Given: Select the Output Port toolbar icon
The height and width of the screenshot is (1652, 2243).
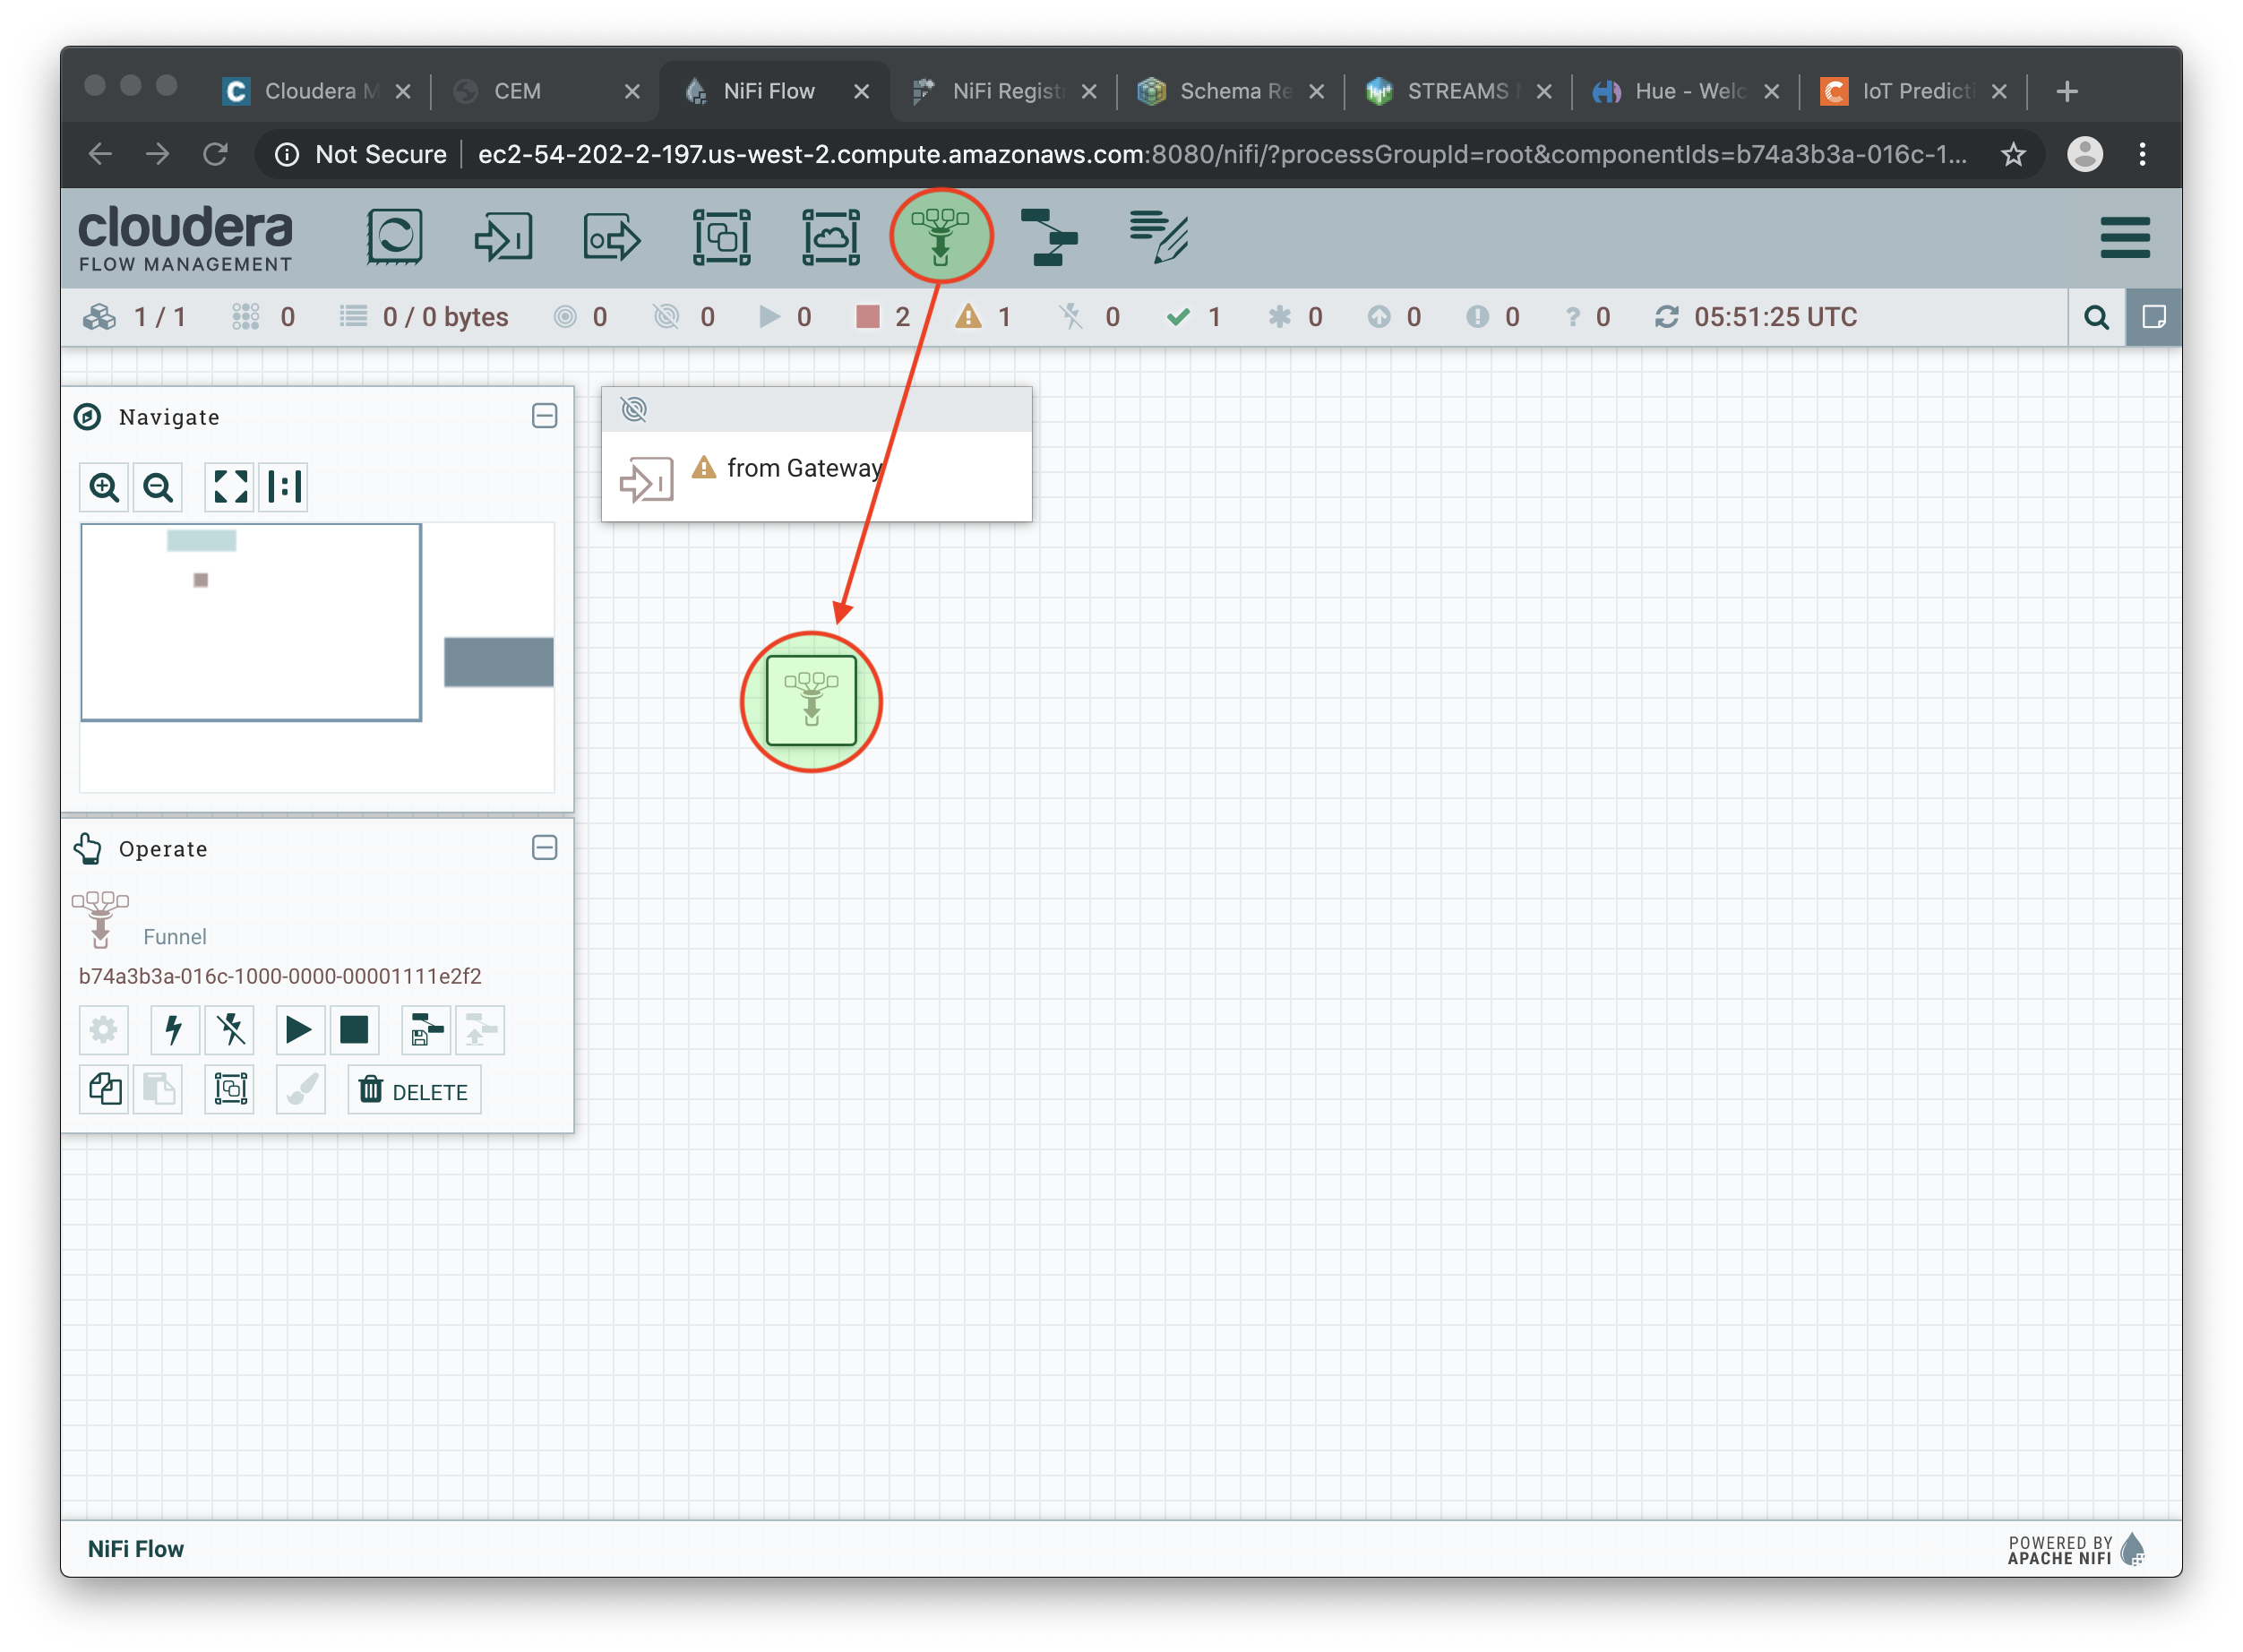Looking at the screenshot, I should [611, 237].
